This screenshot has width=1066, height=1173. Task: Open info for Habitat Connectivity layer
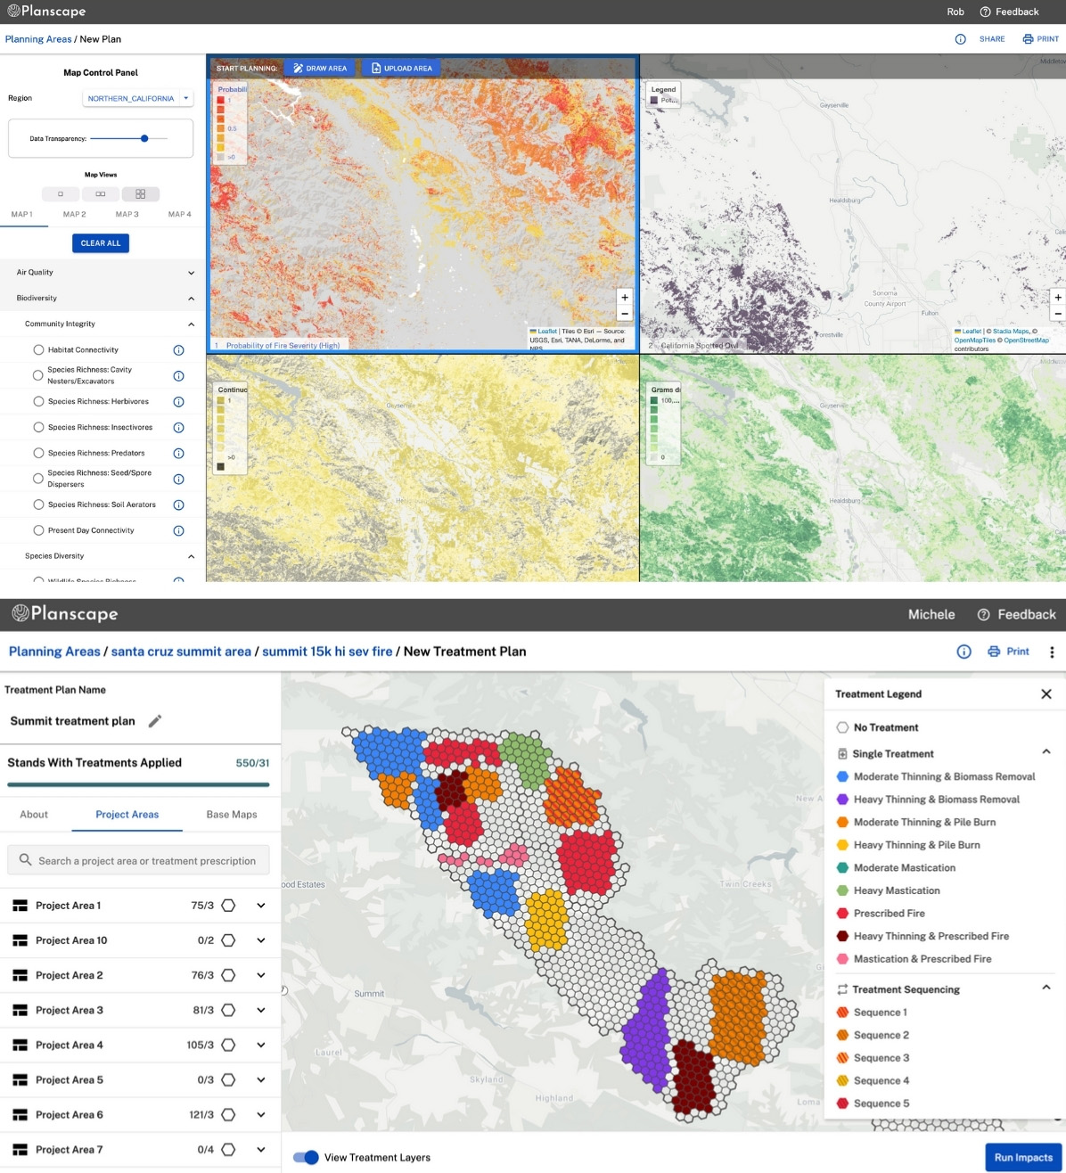click(x=178, y=350)
